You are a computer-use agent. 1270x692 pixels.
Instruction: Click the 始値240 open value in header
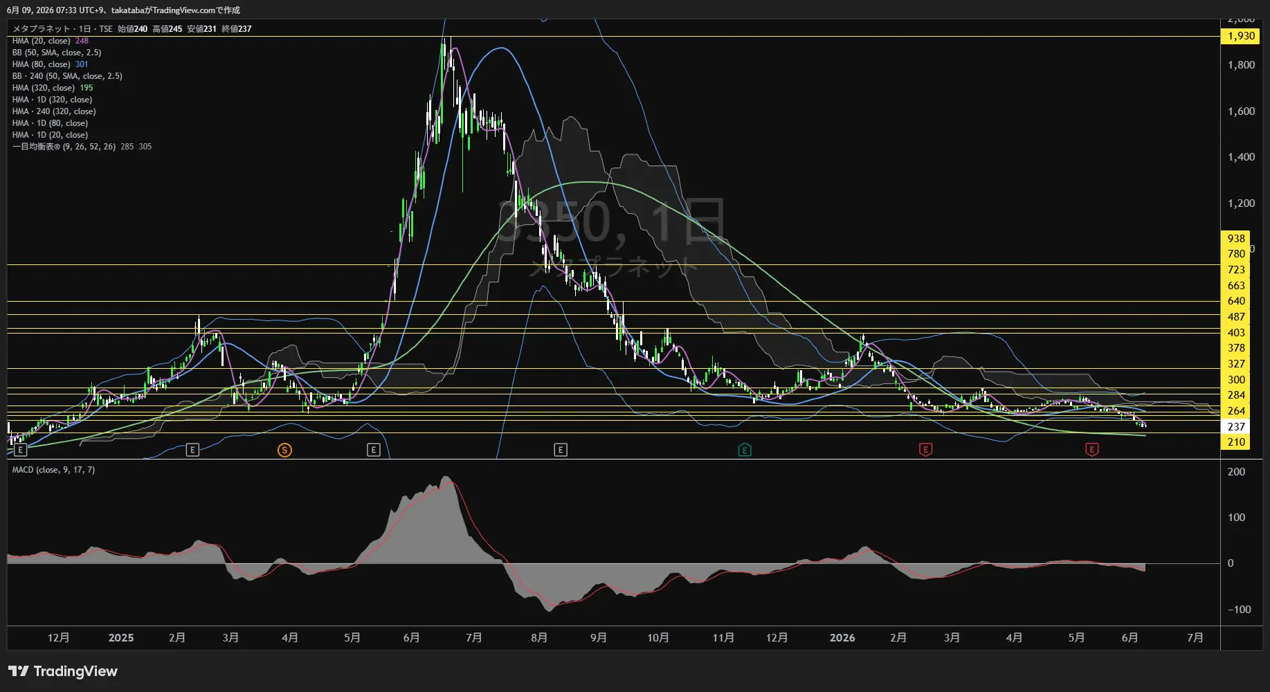tap(132, 29)
